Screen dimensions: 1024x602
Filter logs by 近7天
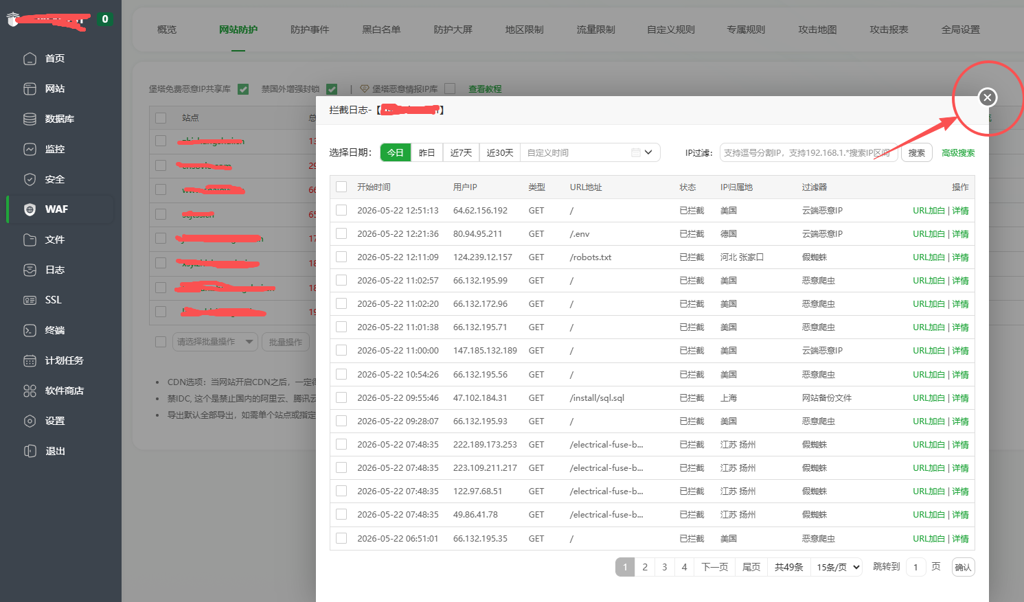click(x=461, y=152)
